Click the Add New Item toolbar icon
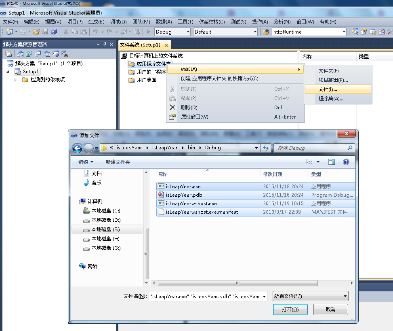Viewport: 393px width, 331px height. [x=23, y=32]
